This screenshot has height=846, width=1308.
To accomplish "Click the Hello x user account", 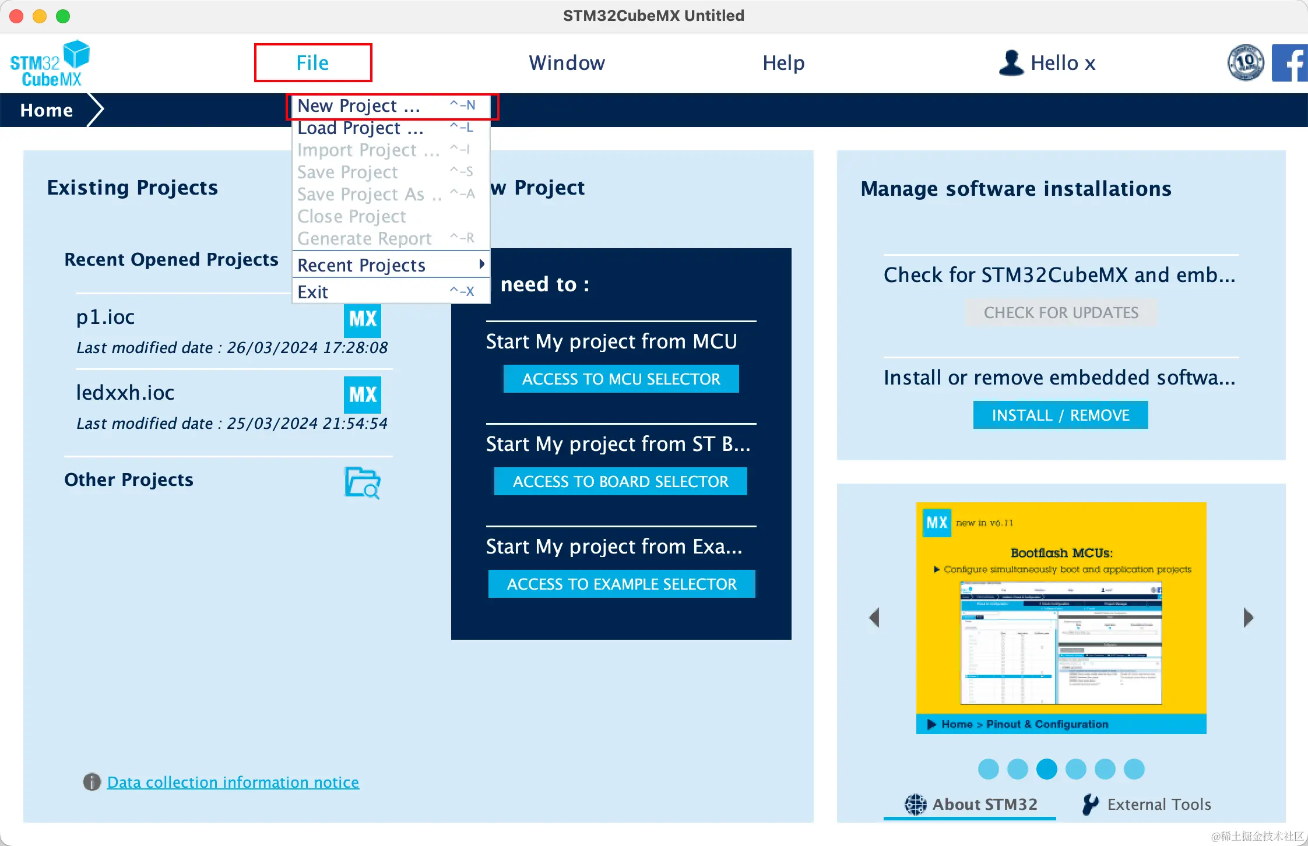I will click(x=1047, y=63).
